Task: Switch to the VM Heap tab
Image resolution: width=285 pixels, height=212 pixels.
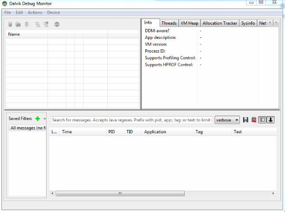Action: [190, 23]
